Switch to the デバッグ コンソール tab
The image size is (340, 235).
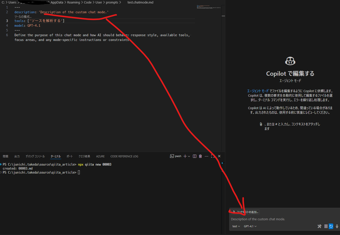35,156
